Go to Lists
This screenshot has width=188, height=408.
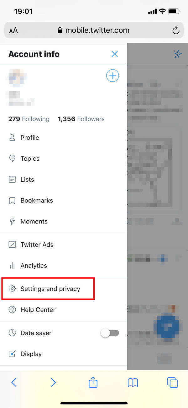pyautogui.click(x=27, y=179)
